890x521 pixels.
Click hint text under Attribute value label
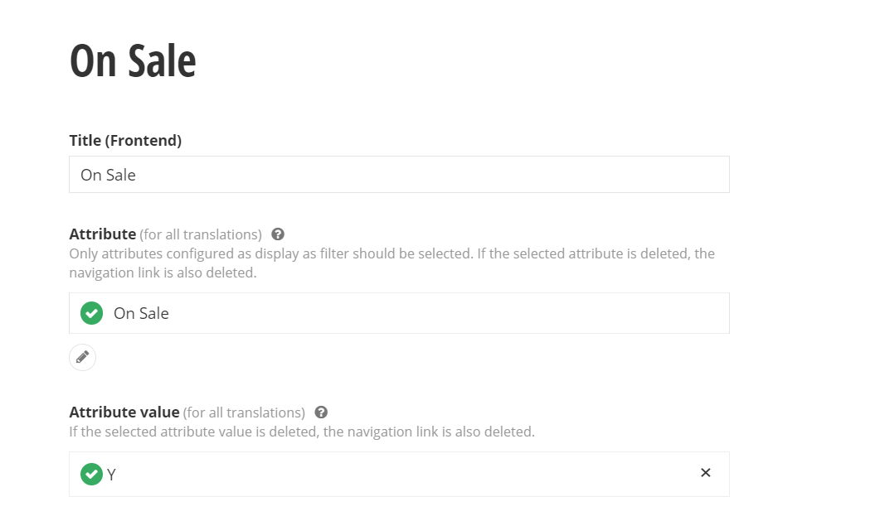tap(302, 432)
